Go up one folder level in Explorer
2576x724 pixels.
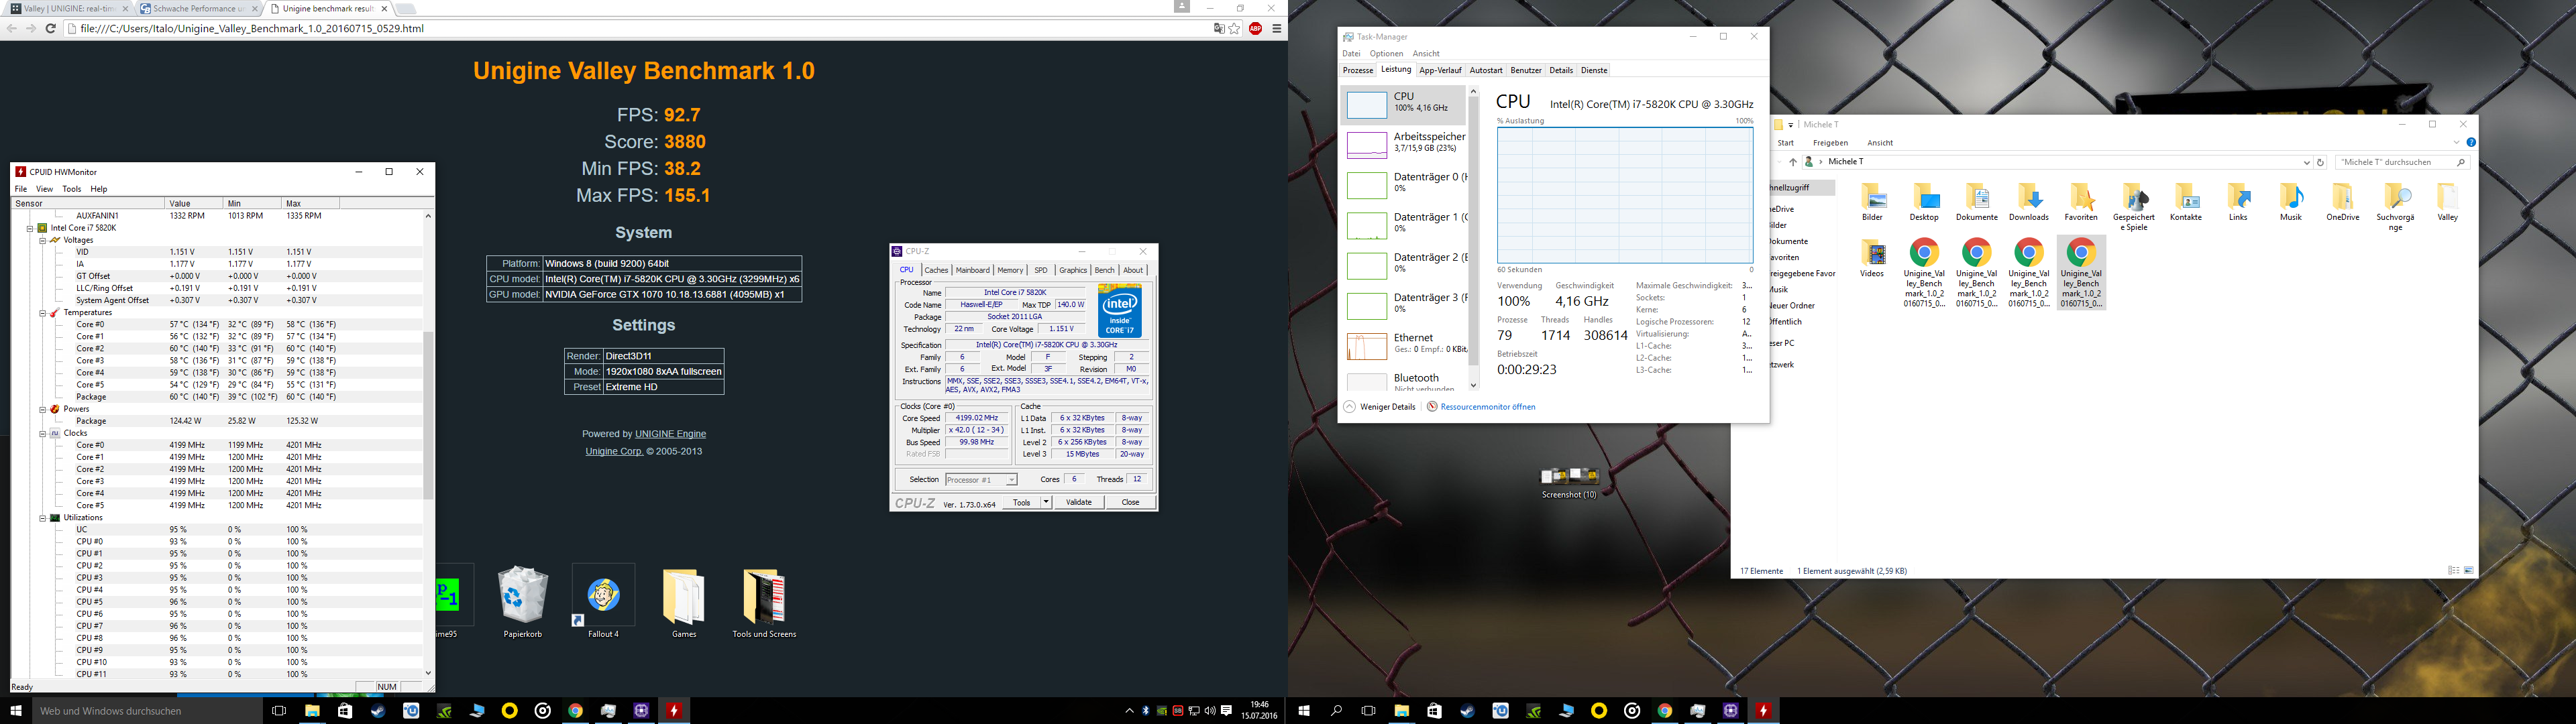click(x=1792, y=162)
